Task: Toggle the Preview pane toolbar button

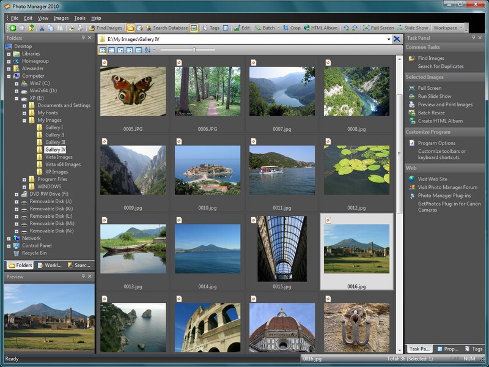Action: coord(194,28)
